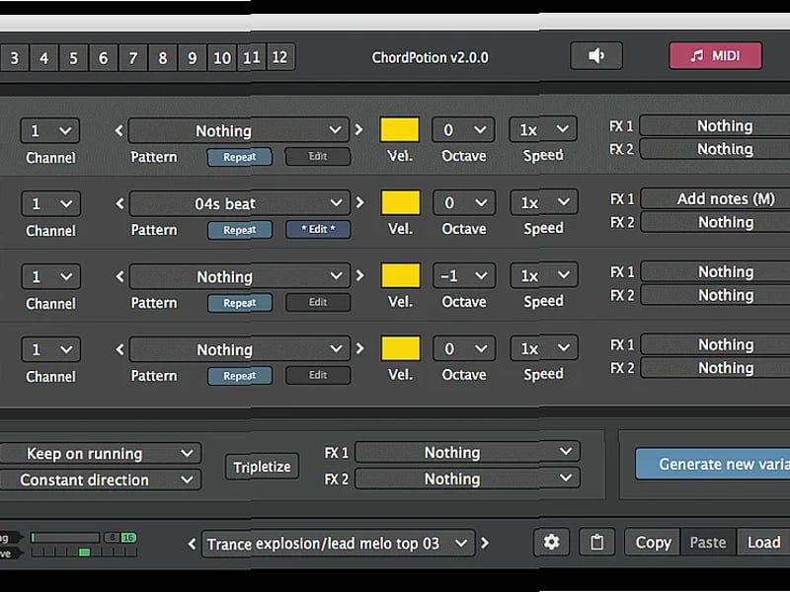Open the Channel dropdown in the first row
The height and width of the screenshot is (592, 790).
(49, 130)
